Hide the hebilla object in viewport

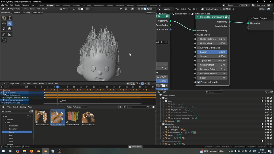pyautogui.click(x=265, y=135)
